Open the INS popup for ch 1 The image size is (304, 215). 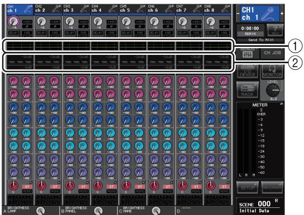point(27,34)
